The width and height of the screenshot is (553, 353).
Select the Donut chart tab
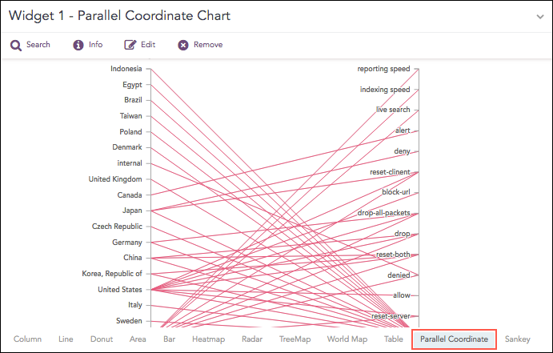click(x=102, y=339)
